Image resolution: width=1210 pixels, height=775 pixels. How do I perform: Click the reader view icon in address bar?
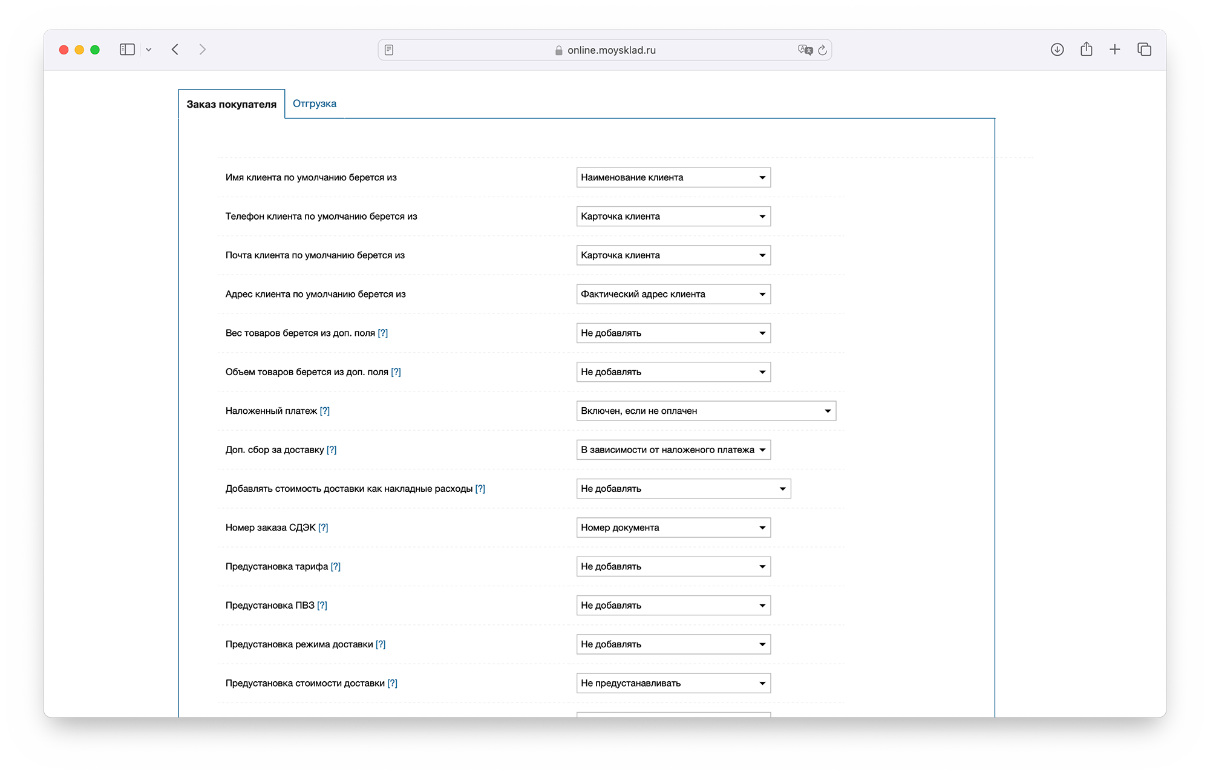click(x=389, y=50)
